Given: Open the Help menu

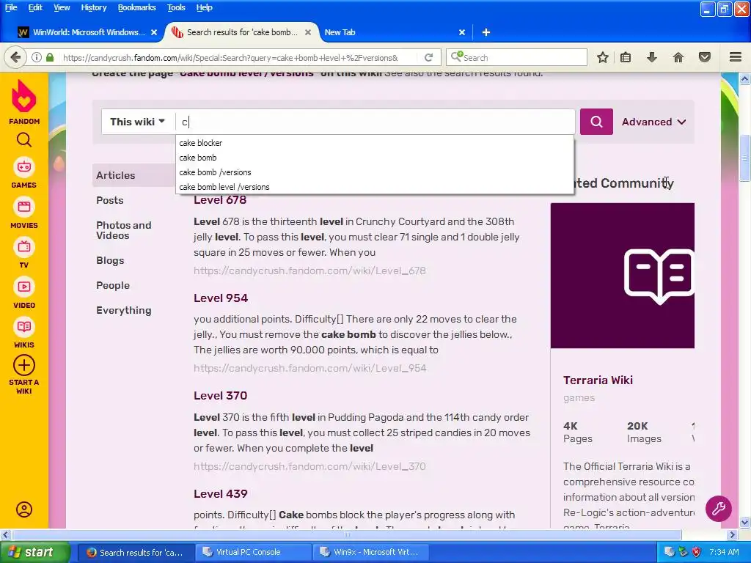Looking at the screenshot, I should 204,7.
